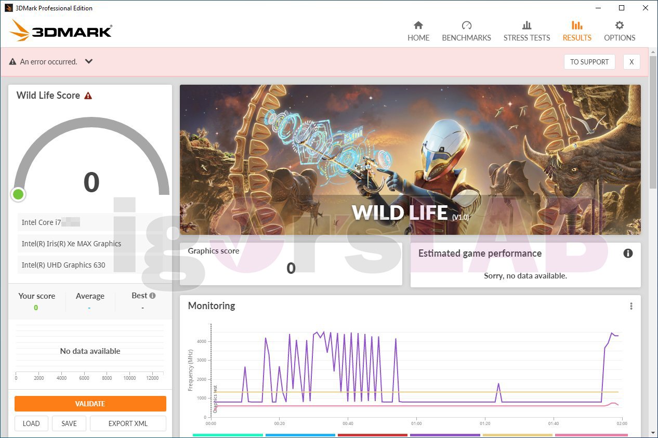Toggle the purple legend series under Monitoring
Image resolution: width=658 pixels, height=438 pixels.
[x=445, y=435]
